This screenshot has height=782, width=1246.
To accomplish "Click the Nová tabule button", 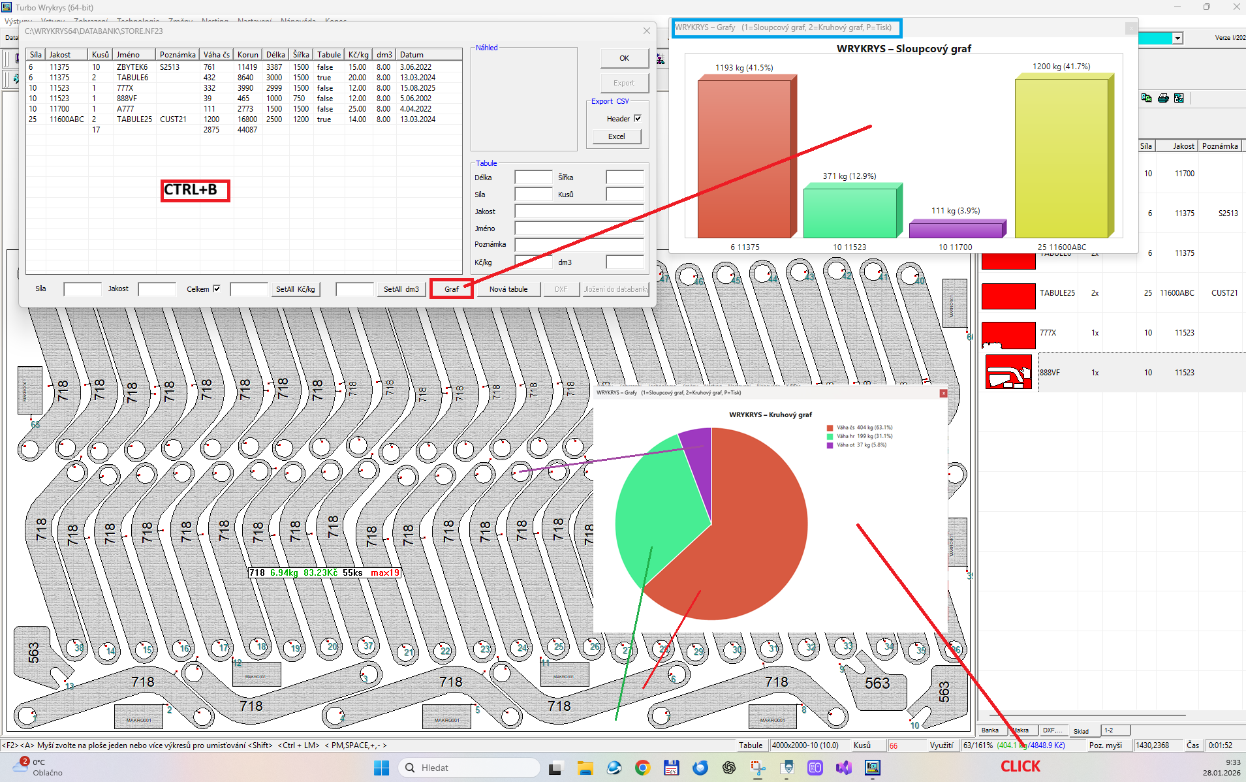I will coord(508,289).
